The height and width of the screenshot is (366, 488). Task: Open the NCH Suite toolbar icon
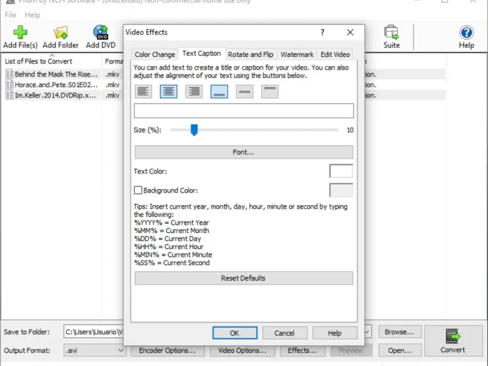pos(391,32)
